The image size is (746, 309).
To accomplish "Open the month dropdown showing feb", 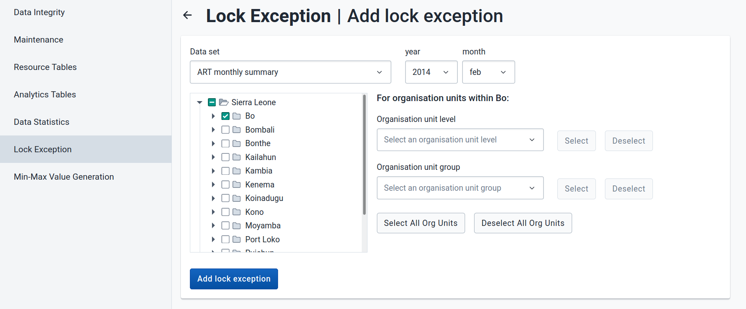I will point(488,72).
